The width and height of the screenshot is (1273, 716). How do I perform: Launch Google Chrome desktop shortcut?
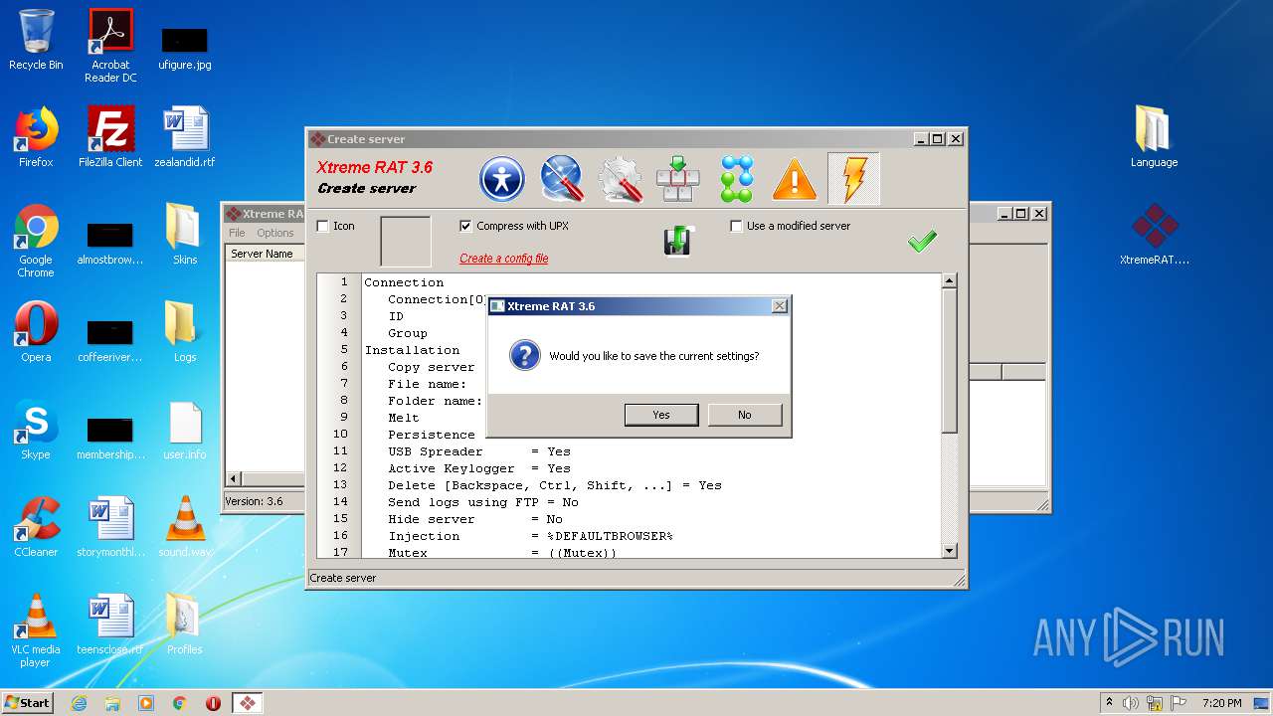[x=36, y=241]
